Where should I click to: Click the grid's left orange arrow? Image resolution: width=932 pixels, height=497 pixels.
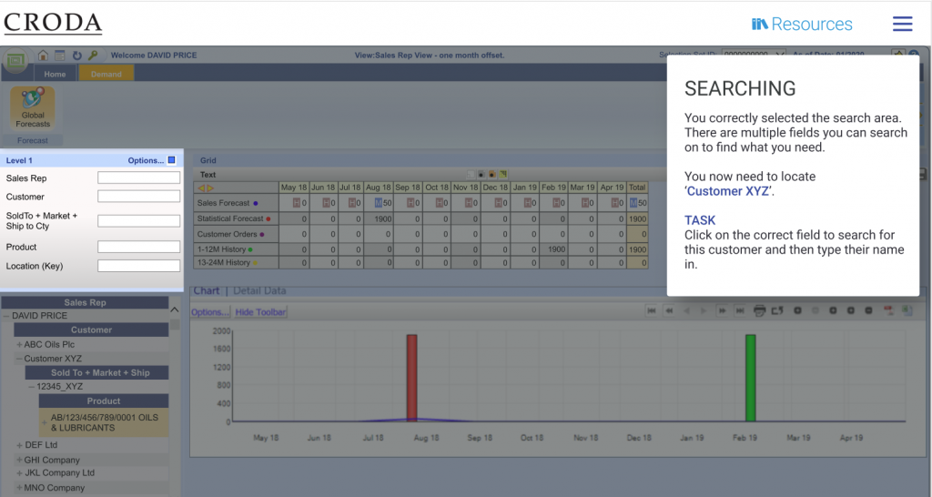201,188
